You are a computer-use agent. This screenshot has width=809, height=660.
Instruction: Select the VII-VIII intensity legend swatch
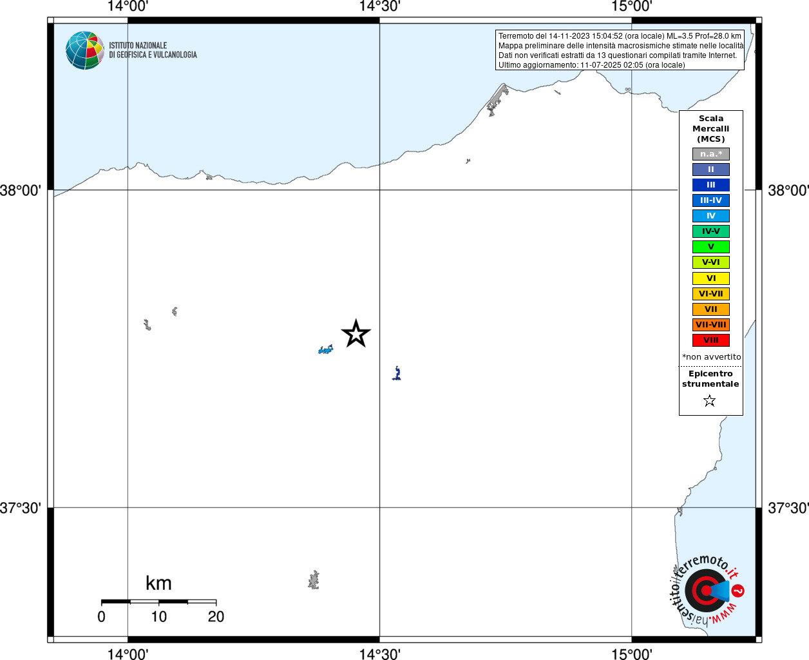tap(711, 325)
